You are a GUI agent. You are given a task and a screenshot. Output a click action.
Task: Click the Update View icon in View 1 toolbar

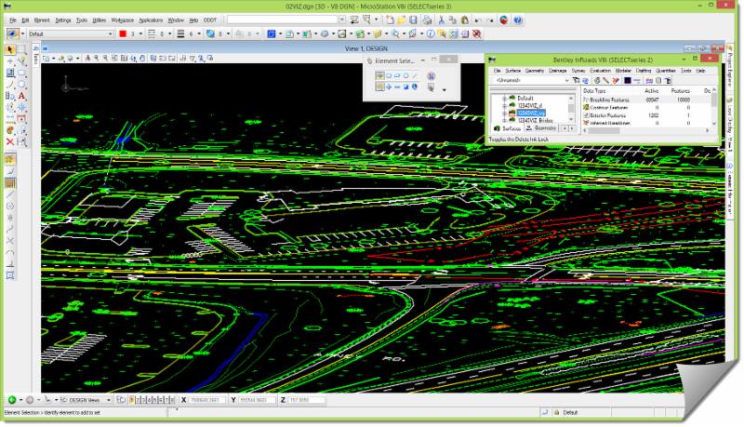(x=87, y=59)
